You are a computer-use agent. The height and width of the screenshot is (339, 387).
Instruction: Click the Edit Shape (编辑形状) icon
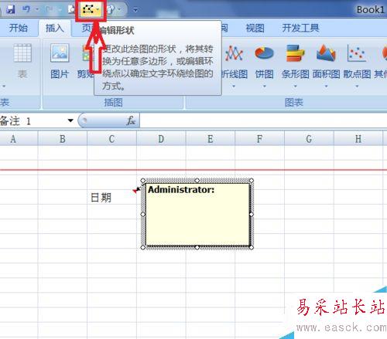87,9
